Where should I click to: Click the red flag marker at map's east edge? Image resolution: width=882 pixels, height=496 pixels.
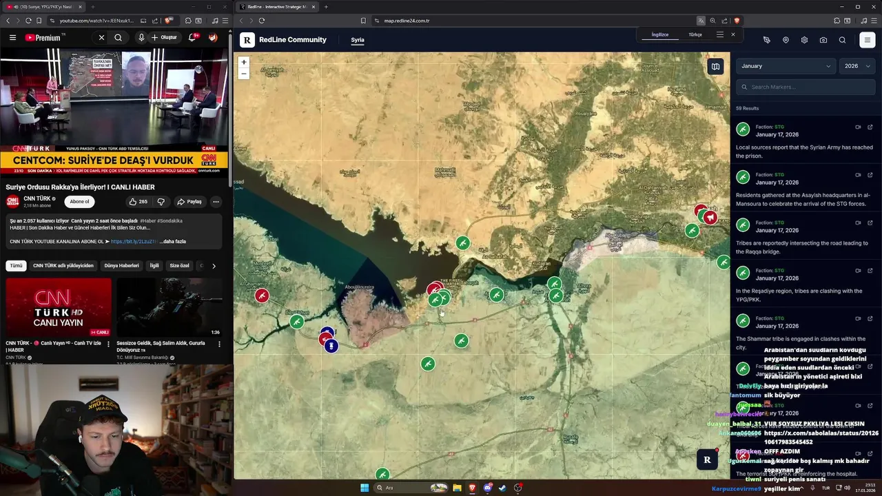[x=710, y=218]
